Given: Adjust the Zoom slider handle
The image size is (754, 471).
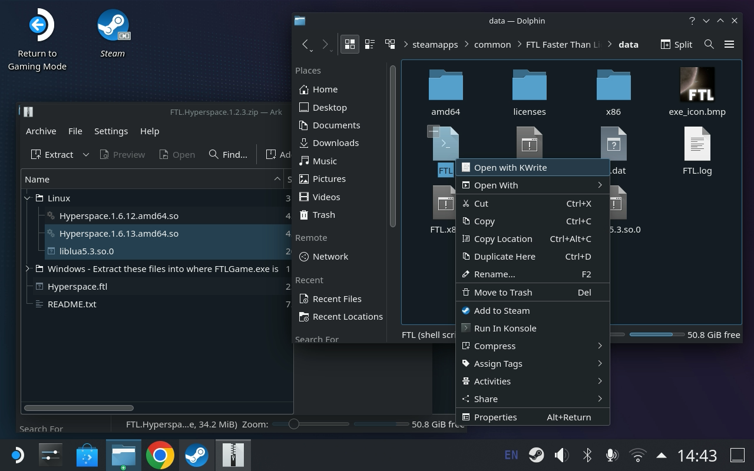Looking at the screenshot, I should click(x=293, y=424).
